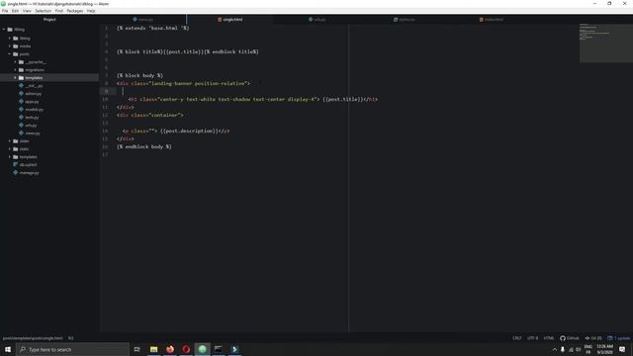Viewport: 633px width, 356px height.
Task: Click the database icon beside db.sqlite3
Action: (x=16, y=165)
